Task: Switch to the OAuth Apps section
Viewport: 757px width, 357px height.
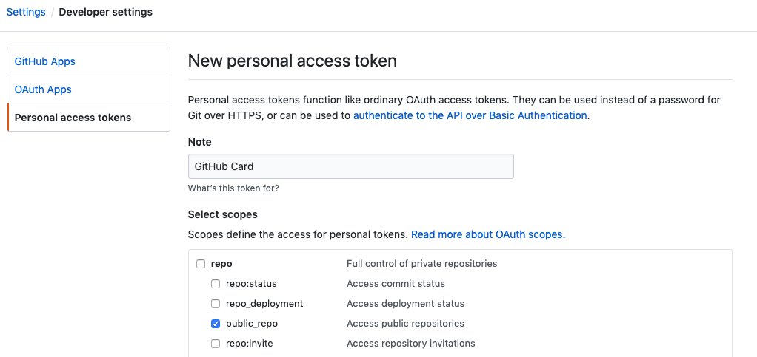Action: click(x=43, y=89)
